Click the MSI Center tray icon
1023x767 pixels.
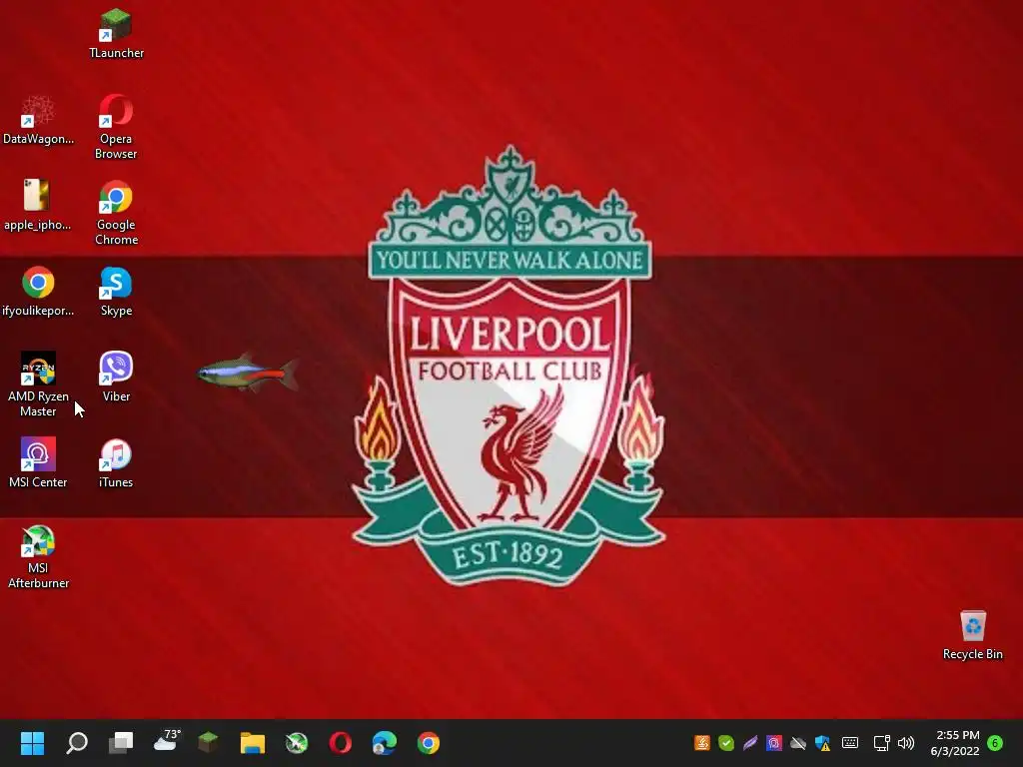click(x=774, y=742)
